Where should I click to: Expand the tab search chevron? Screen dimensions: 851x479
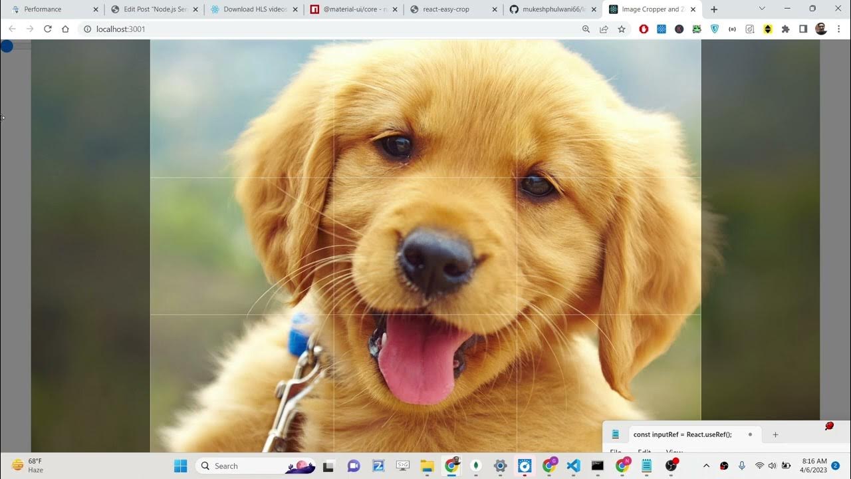762,9
